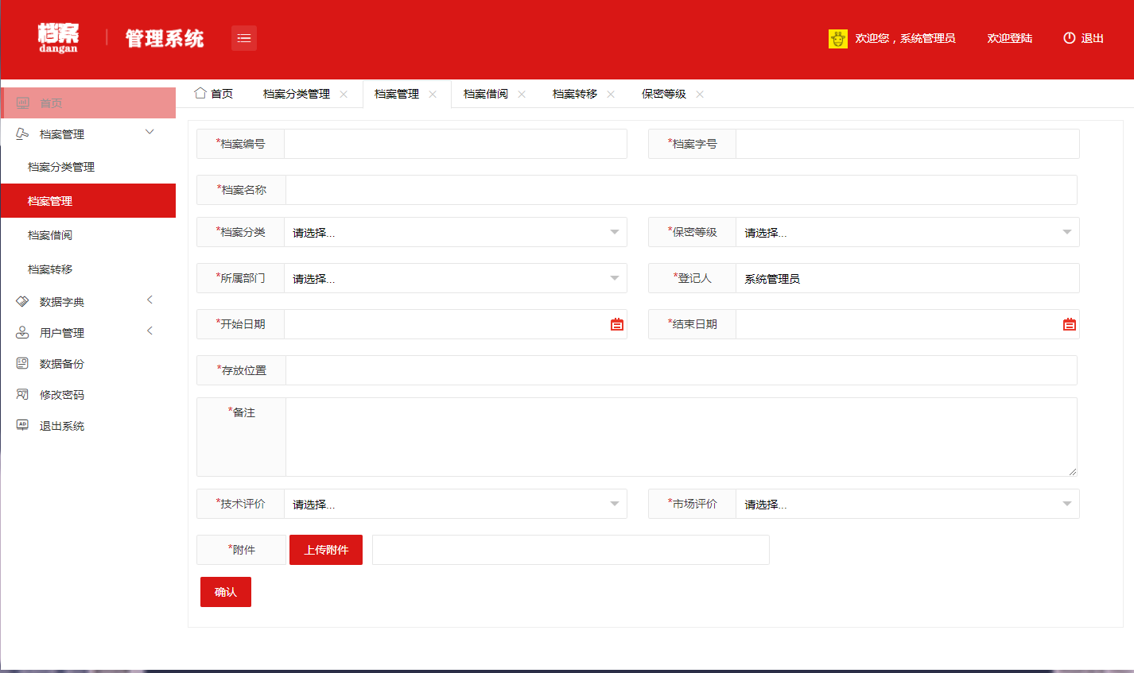Screen dimensions: 1134x673
Task: Click the 上传附件 button
Action: tap(326, 550)
